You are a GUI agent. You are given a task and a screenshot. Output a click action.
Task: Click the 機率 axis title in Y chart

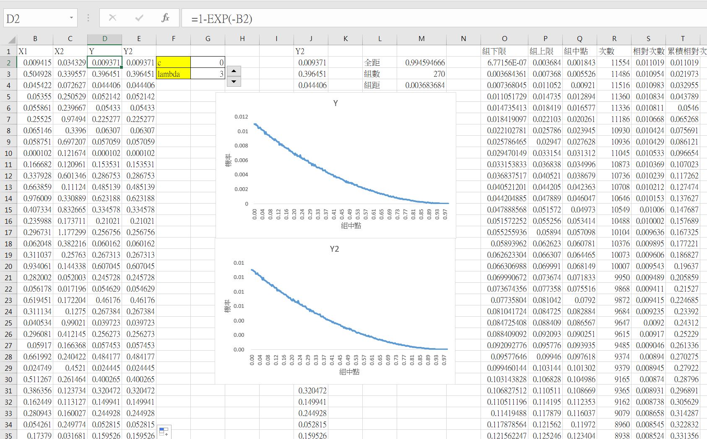[x=229, y=160]
